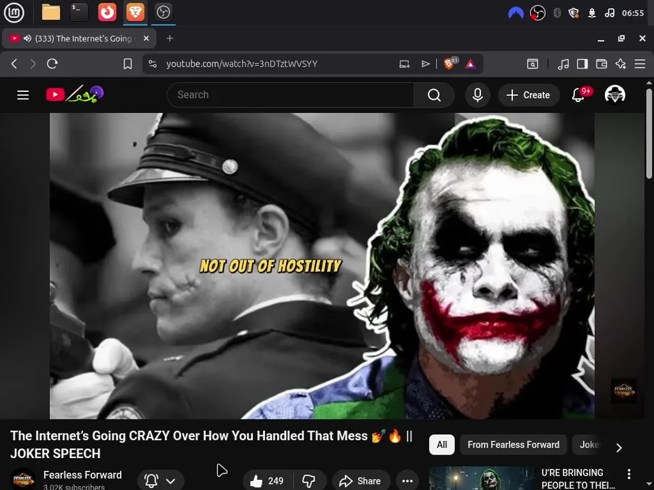Bookmark this page

(x=127, y=64)
